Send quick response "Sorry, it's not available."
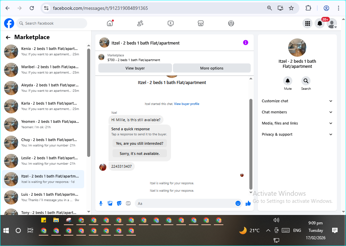The image size is (346, 246). point(140,154)
